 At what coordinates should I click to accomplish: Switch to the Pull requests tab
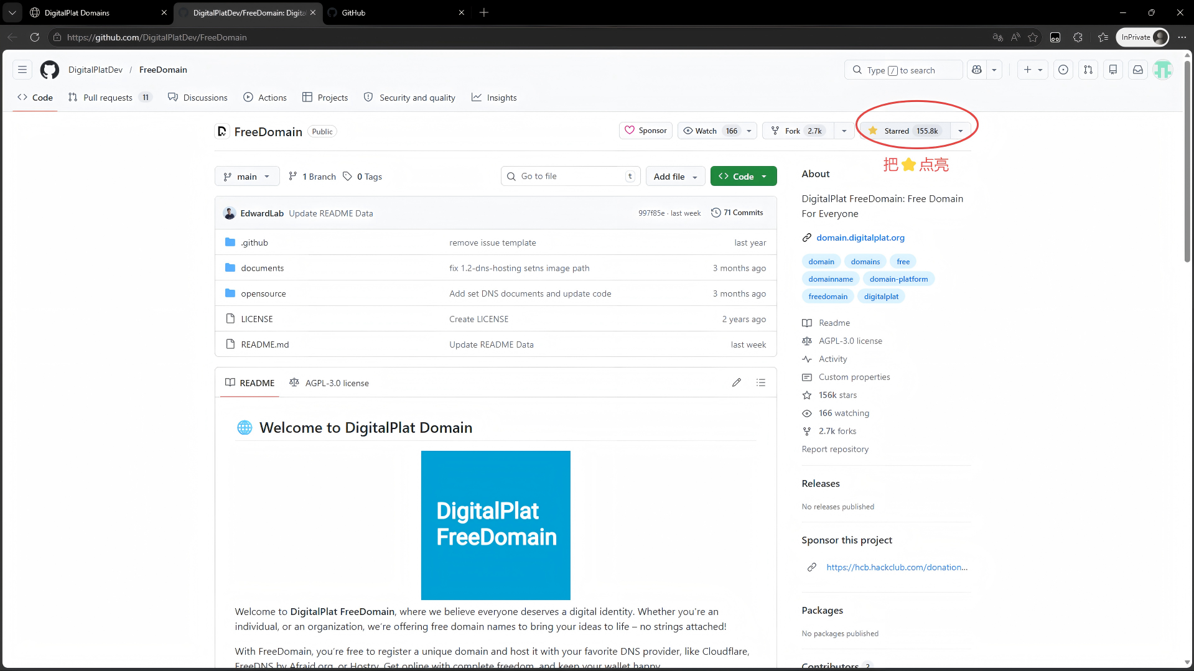coord(108,98)
